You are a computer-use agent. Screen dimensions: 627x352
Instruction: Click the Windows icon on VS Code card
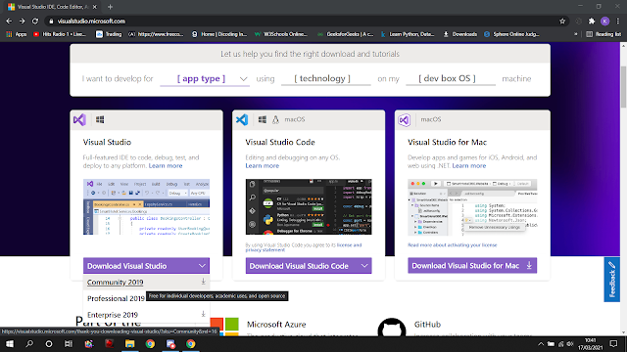tap(263, 119)
